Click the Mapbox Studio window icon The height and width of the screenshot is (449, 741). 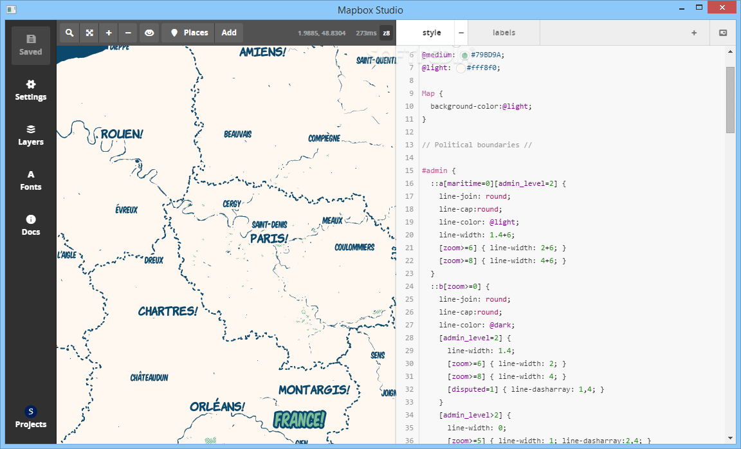(12, 10)
